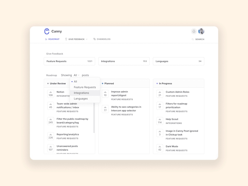
Task: Upvote Unanswered posts reminders
Action: click(51, 148)
